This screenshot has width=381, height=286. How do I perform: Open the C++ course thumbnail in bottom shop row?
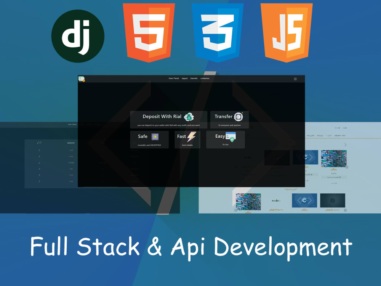click(304, 201)
